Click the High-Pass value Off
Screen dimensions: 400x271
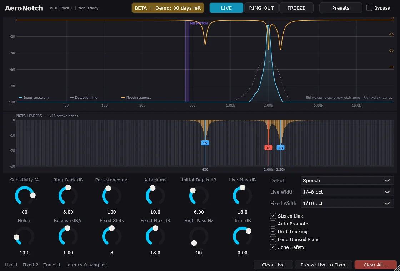[199, 253]
